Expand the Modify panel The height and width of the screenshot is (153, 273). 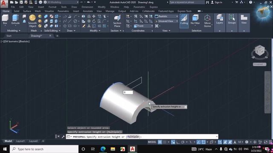pyautogui.click(x=95, y=31)
